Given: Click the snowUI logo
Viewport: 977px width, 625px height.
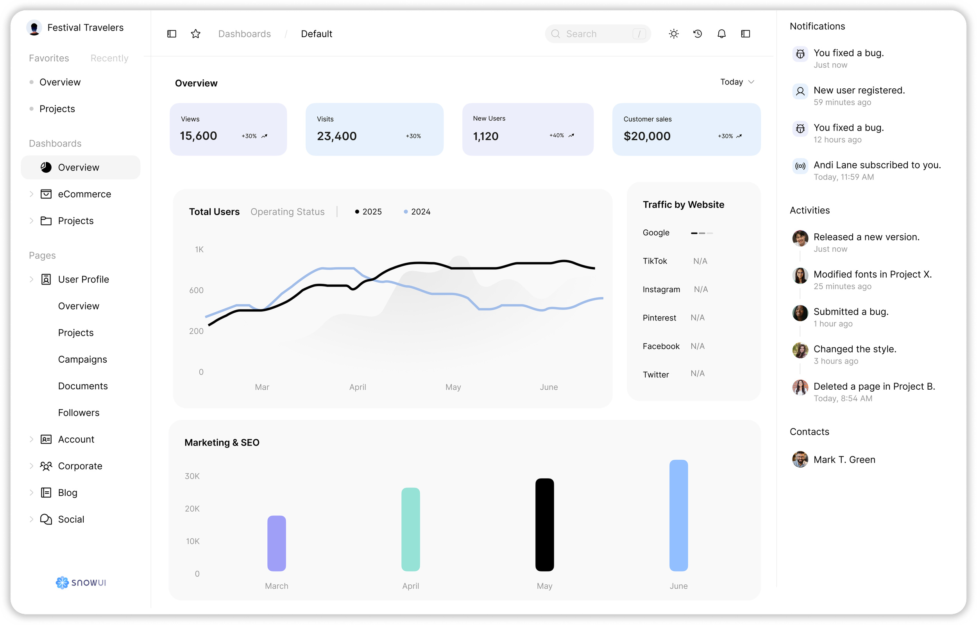Looking at the screenshot, I should click(81, 582).
